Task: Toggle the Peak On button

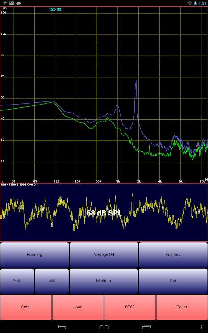Action: click(17, 281)
